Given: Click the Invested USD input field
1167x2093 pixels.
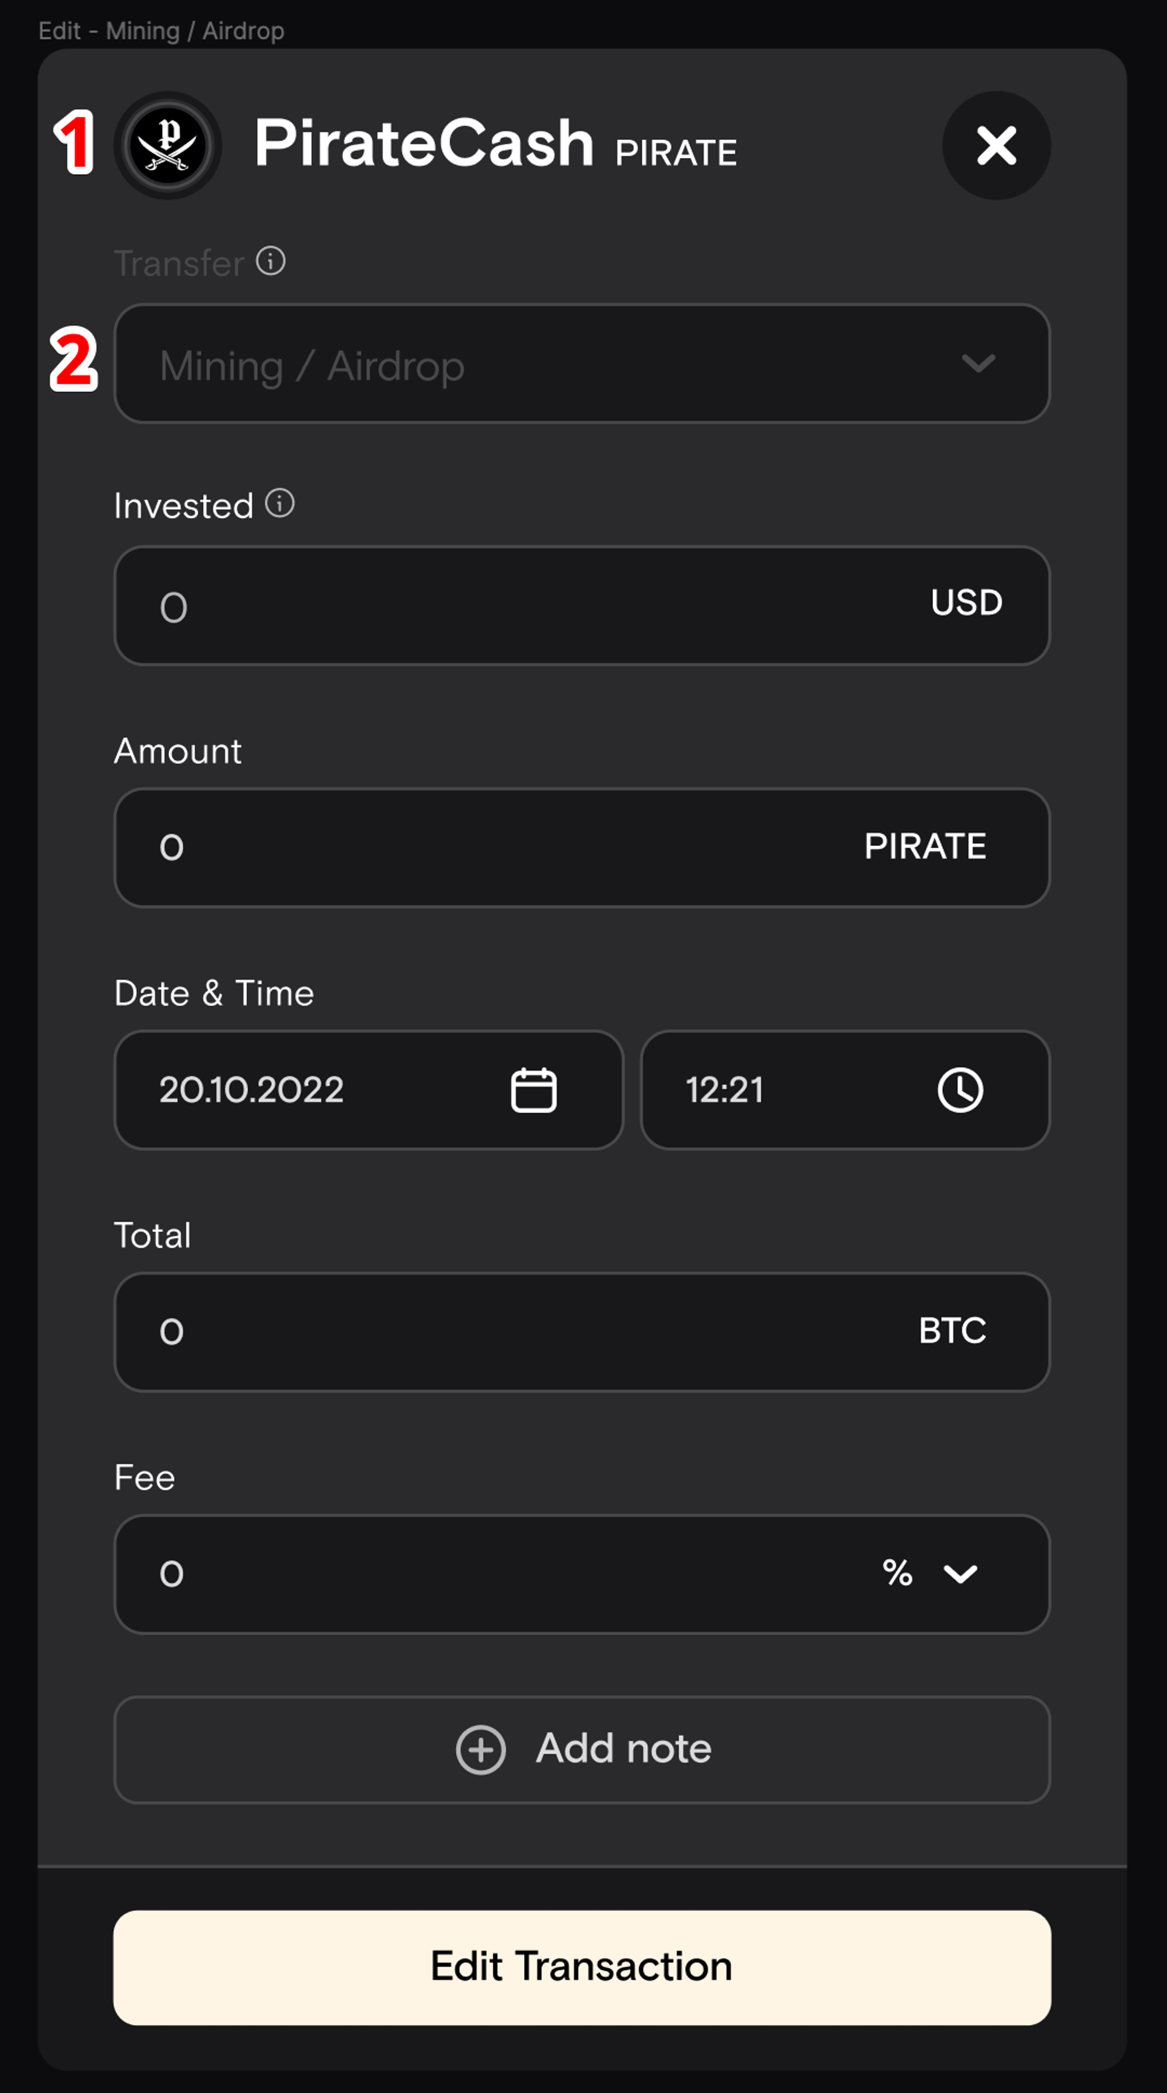Looking at the screenshot, I should 520,606.
